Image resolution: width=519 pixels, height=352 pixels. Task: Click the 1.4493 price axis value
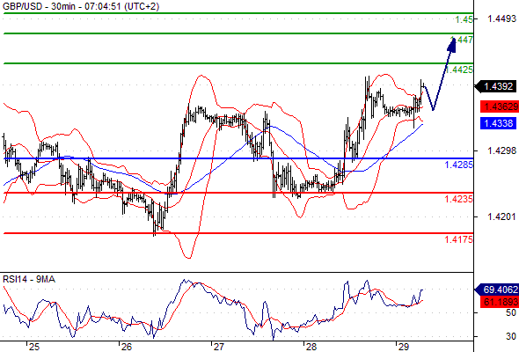point(501,18)
